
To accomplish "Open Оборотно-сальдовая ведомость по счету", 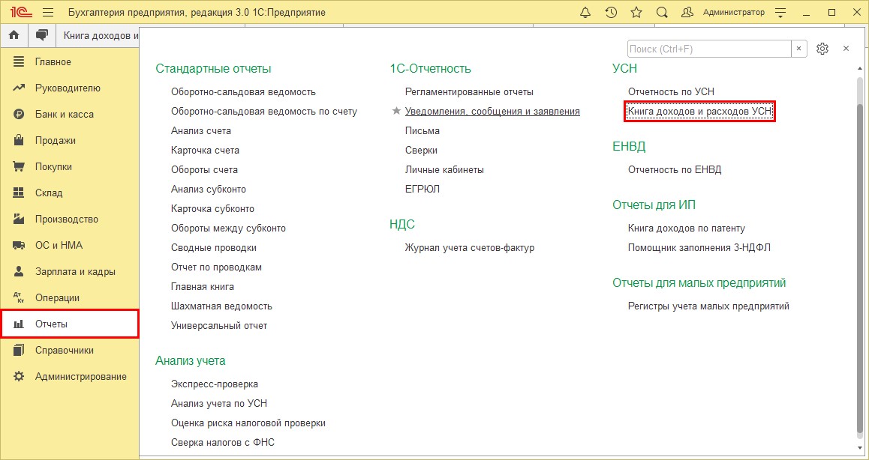I will click(x=264, y=112).
